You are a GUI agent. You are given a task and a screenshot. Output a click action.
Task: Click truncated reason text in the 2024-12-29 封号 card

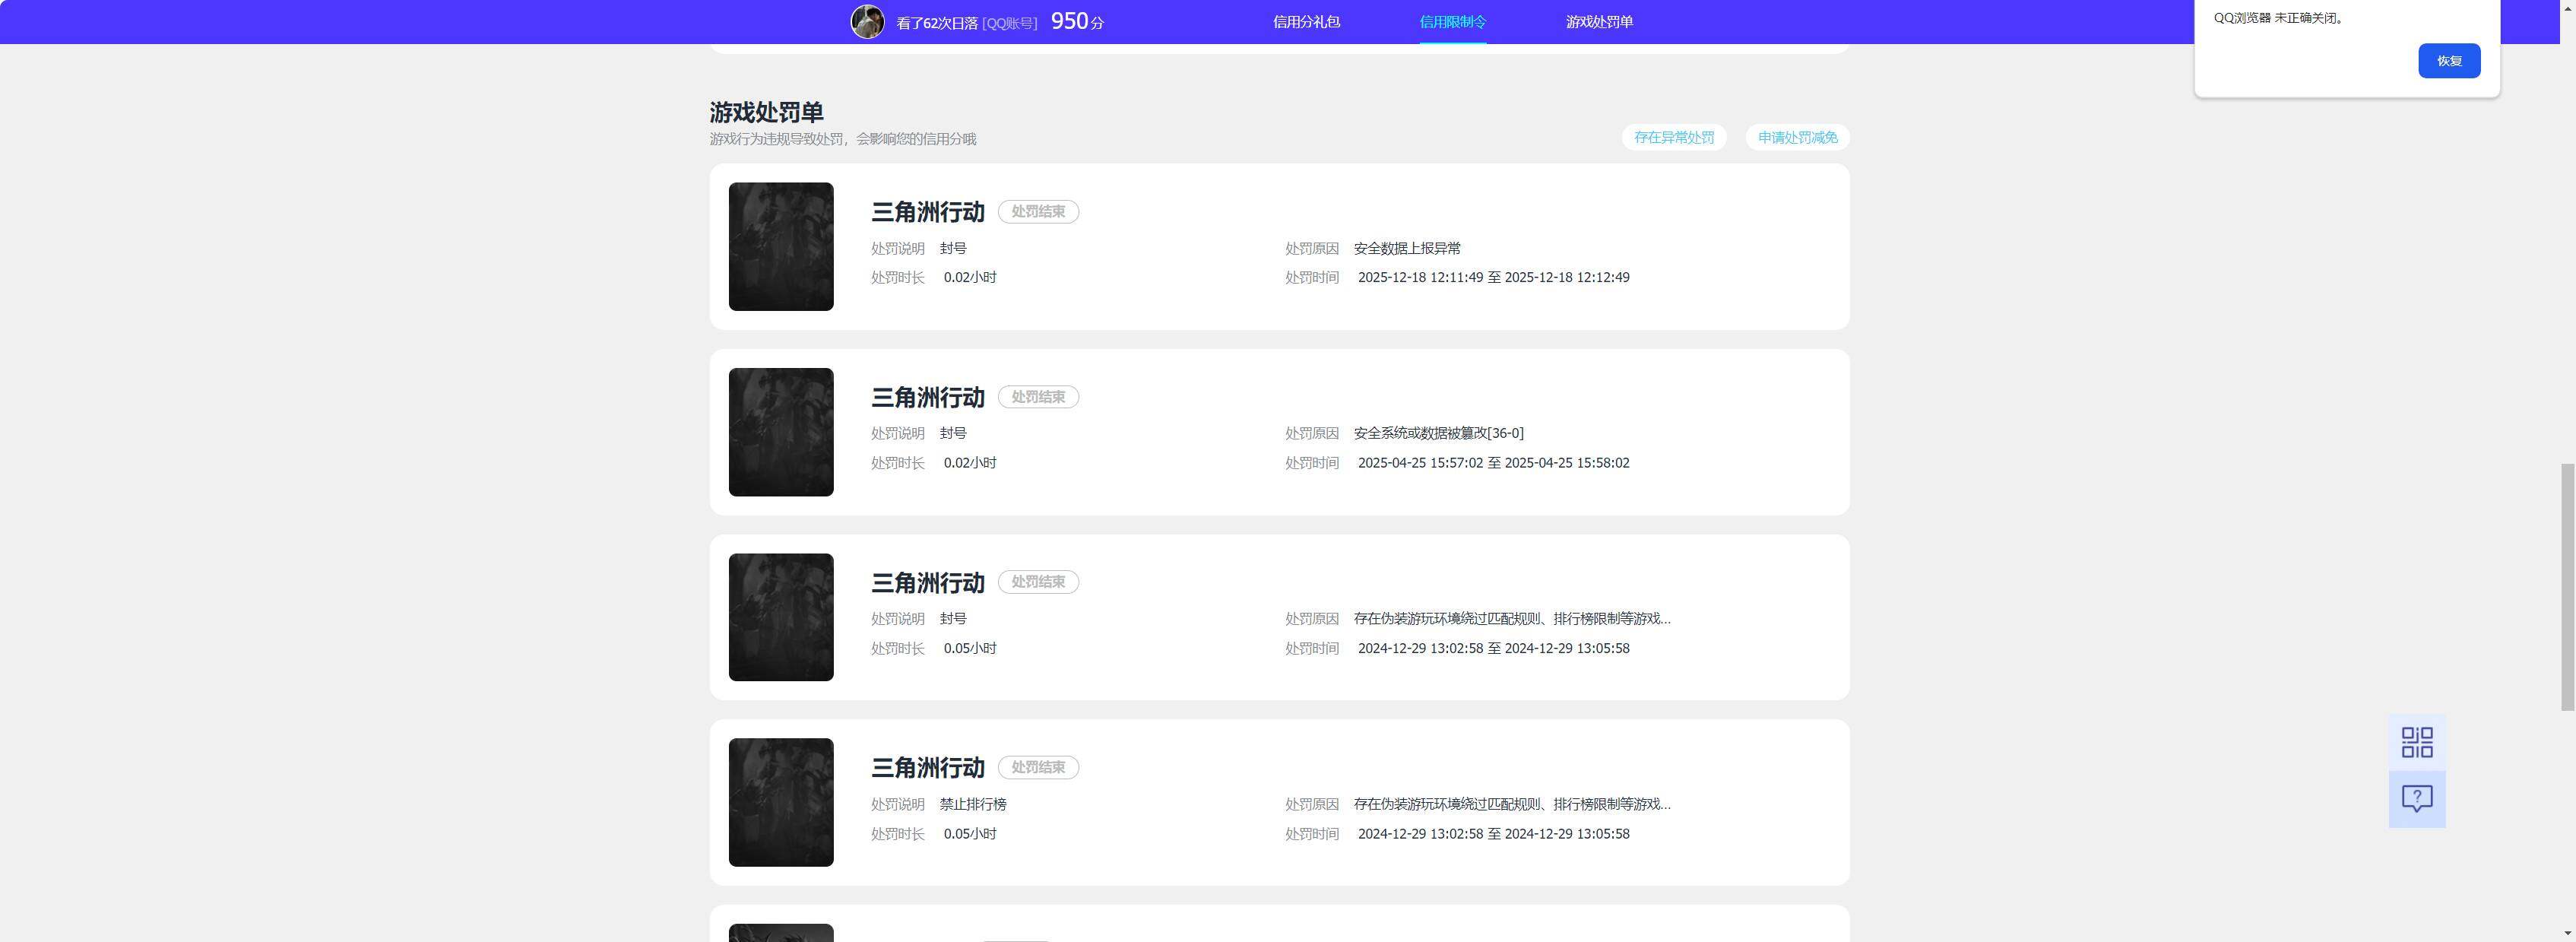click(x=1512, y=619)
